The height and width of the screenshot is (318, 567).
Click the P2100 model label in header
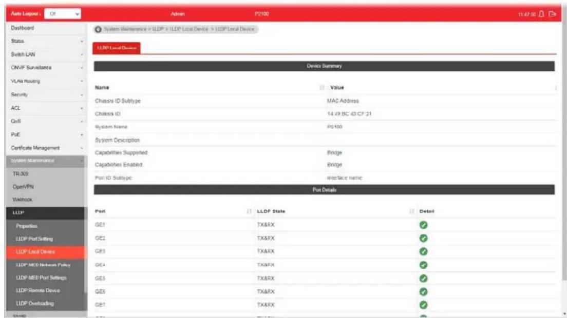(262, 14)
